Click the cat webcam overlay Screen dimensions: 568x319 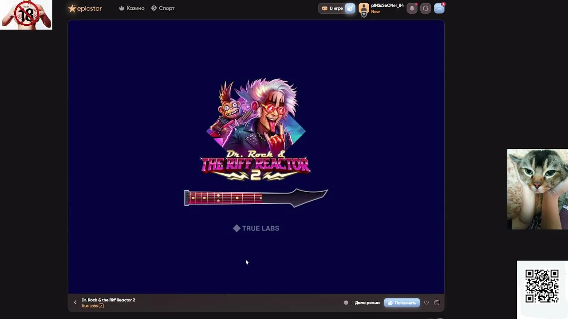click(537, 189)
